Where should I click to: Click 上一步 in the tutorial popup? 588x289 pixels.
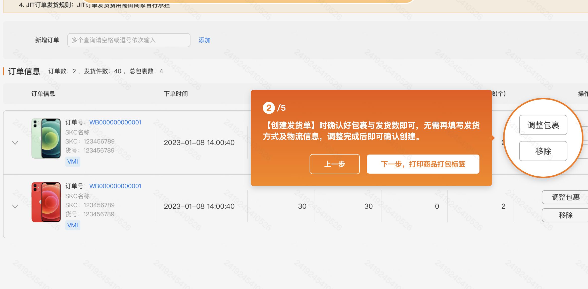point(335,164)
